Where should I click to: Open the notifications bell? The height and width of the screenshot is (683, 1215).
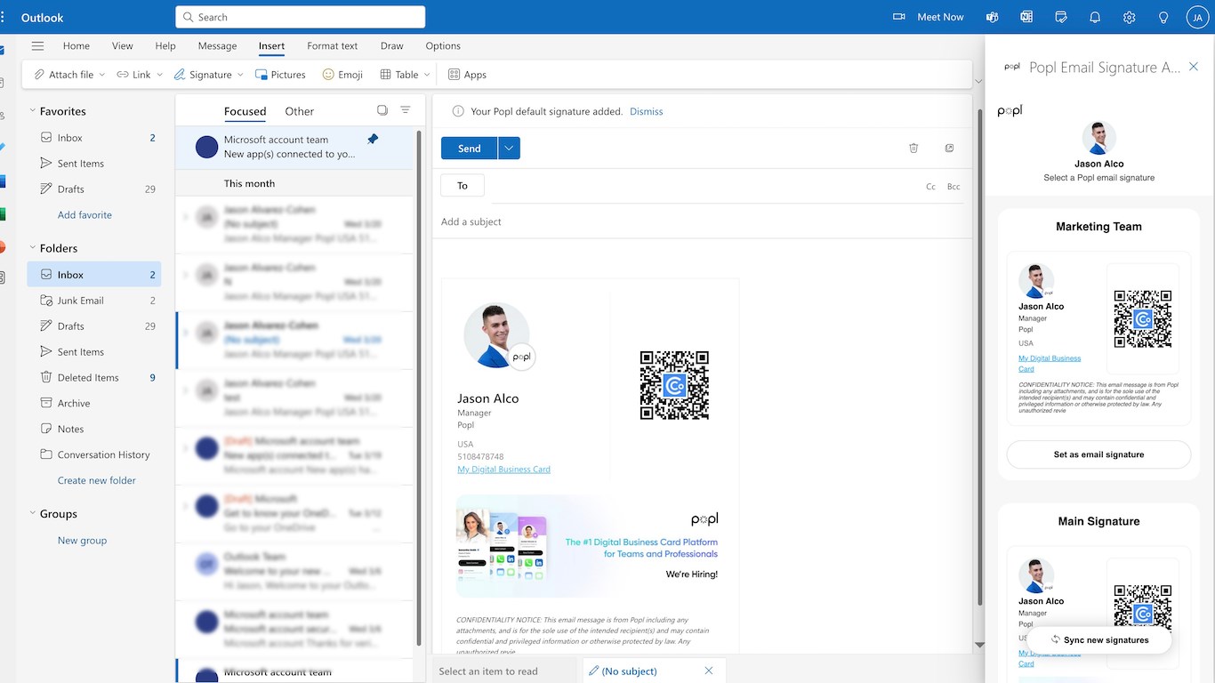pyautogui.click(x=1095, y=17)
